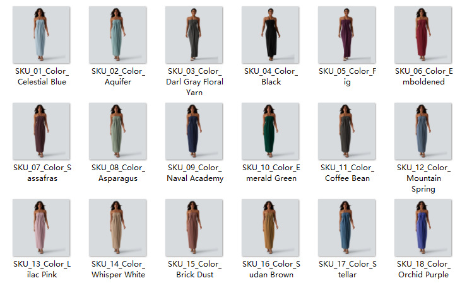Screen dimensions: 467x283
Task: Select the red Emboldened dress thumbnail
Action: tap(423, 35)
